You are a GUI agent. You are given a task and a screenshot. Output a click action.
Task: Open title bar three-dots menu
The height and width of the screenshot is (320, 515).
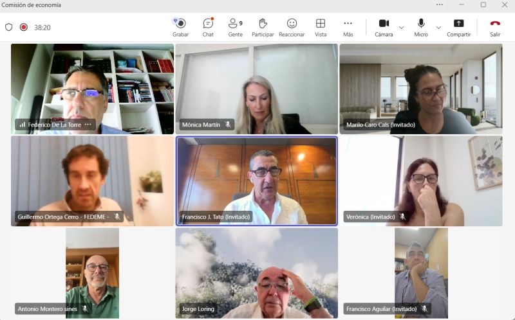(440, 4)
